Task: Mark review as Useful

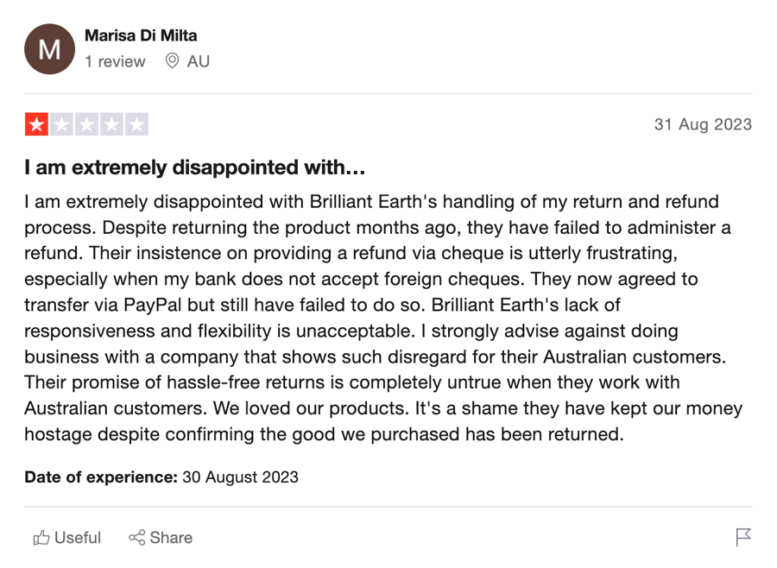Action: [x=66, y=538]
